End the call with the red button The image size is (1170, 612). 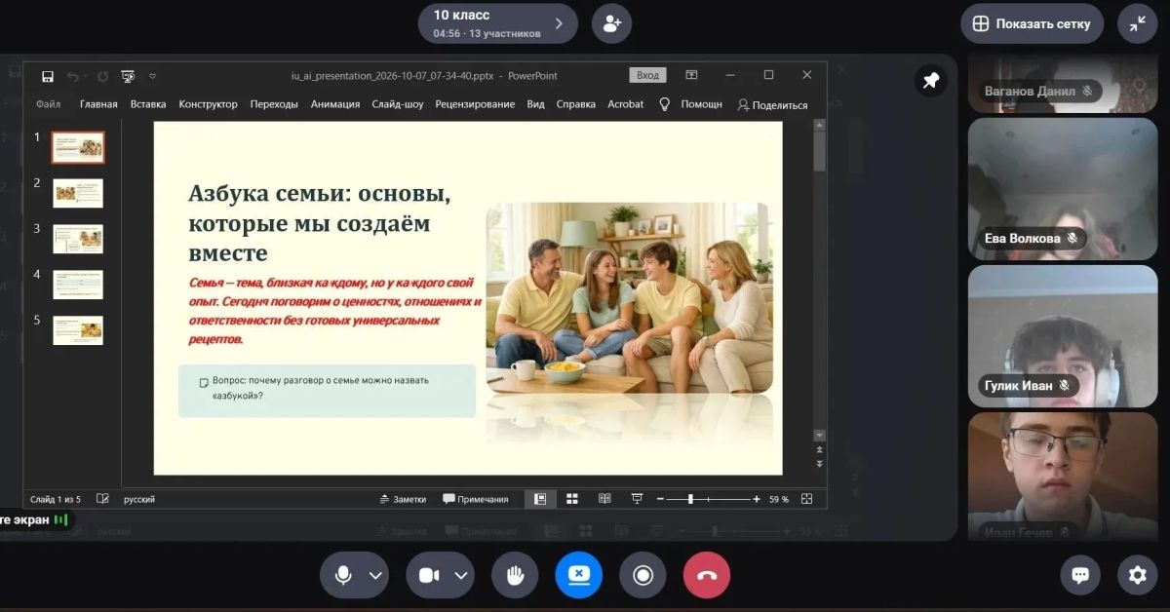tap(707, 575)
